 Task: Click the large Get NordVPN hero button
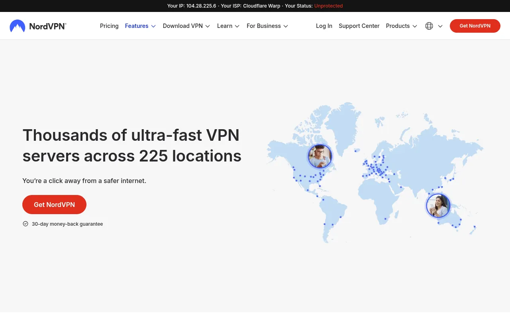(54, 205)
